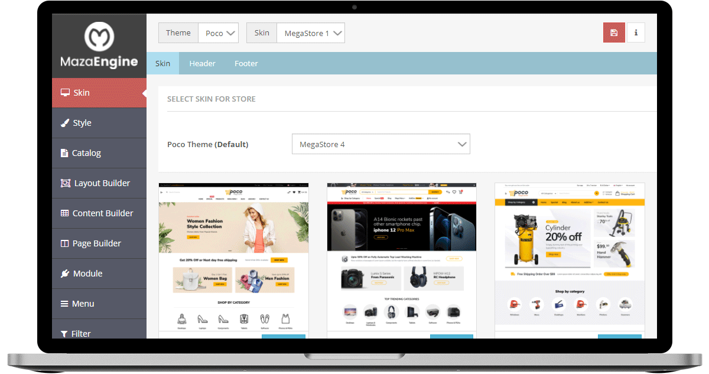Open the info icon button
Image resolution: width=709 pixels, height=374 pixels.
[x=636, y=32]
